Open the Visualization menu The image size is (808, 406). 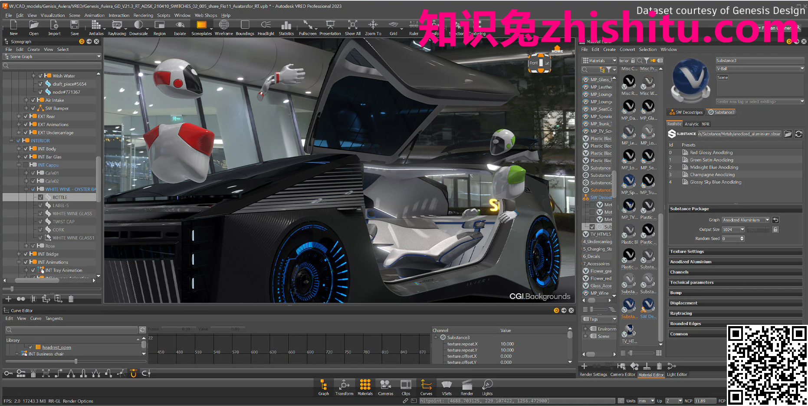pos(53,15)
